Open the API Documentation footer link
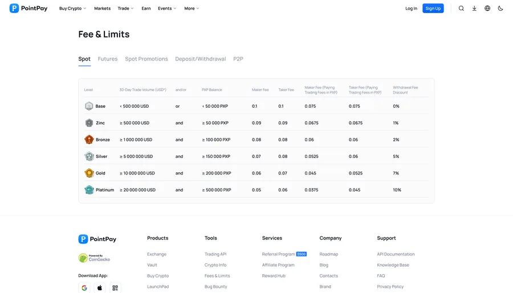Viewport: 513px width, 293px height. pos(396,254)
